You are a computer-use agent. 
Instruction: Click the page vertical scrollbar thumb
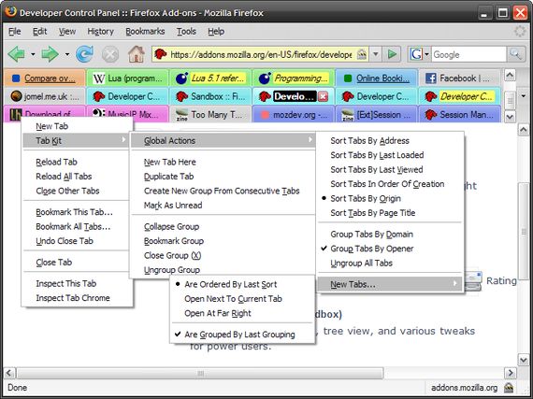coord(524,232)
